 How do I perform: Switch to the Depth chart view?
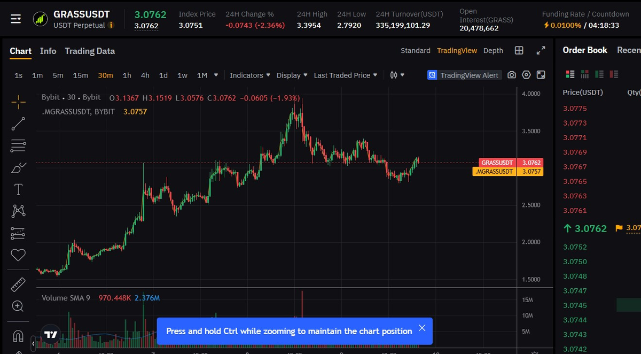coord(493,50)
